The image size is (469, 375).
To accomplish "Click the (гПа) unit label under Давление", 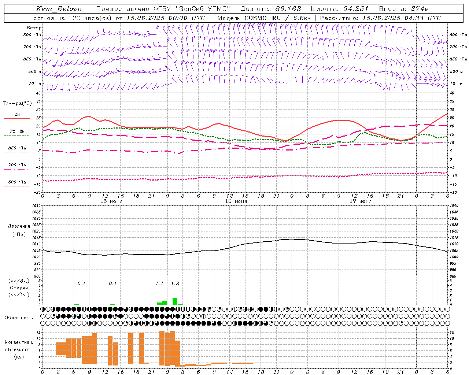I will (19, 235).
